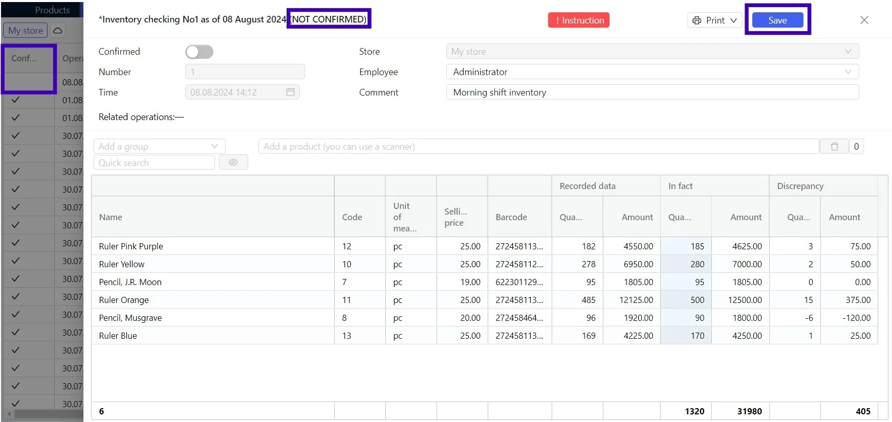Click the trash bin icon beside product search
The image size is (892, 422).
[x=834, y=147]
